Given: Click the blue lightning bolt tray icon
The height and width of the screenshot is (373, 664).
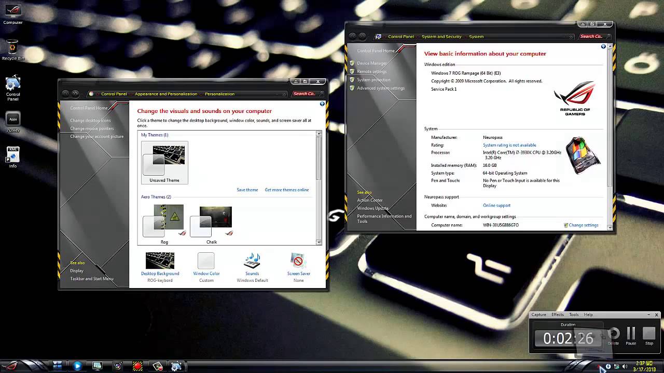Looking at the screenshot, I should 608,367.
